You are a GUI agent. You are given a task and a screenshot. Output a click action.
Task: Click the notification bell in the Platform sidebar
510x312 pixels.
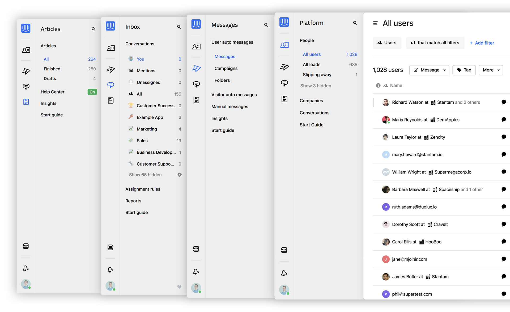[284, 273]
